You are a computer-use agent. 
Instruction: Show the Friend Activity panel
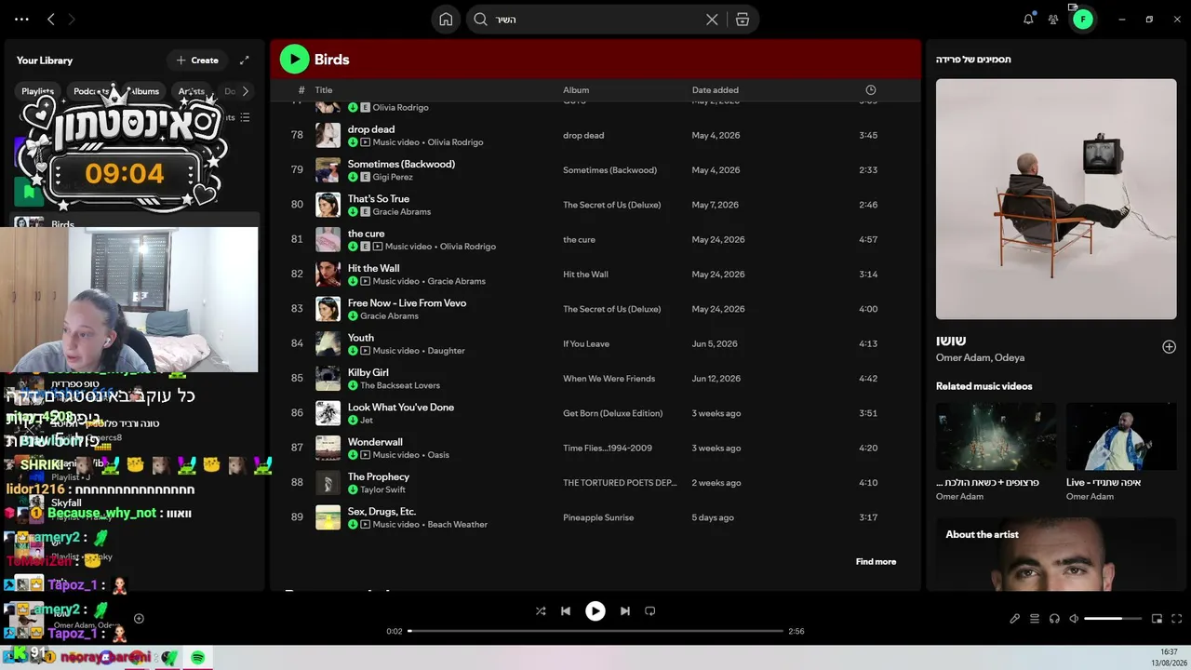pos(1053,19)
